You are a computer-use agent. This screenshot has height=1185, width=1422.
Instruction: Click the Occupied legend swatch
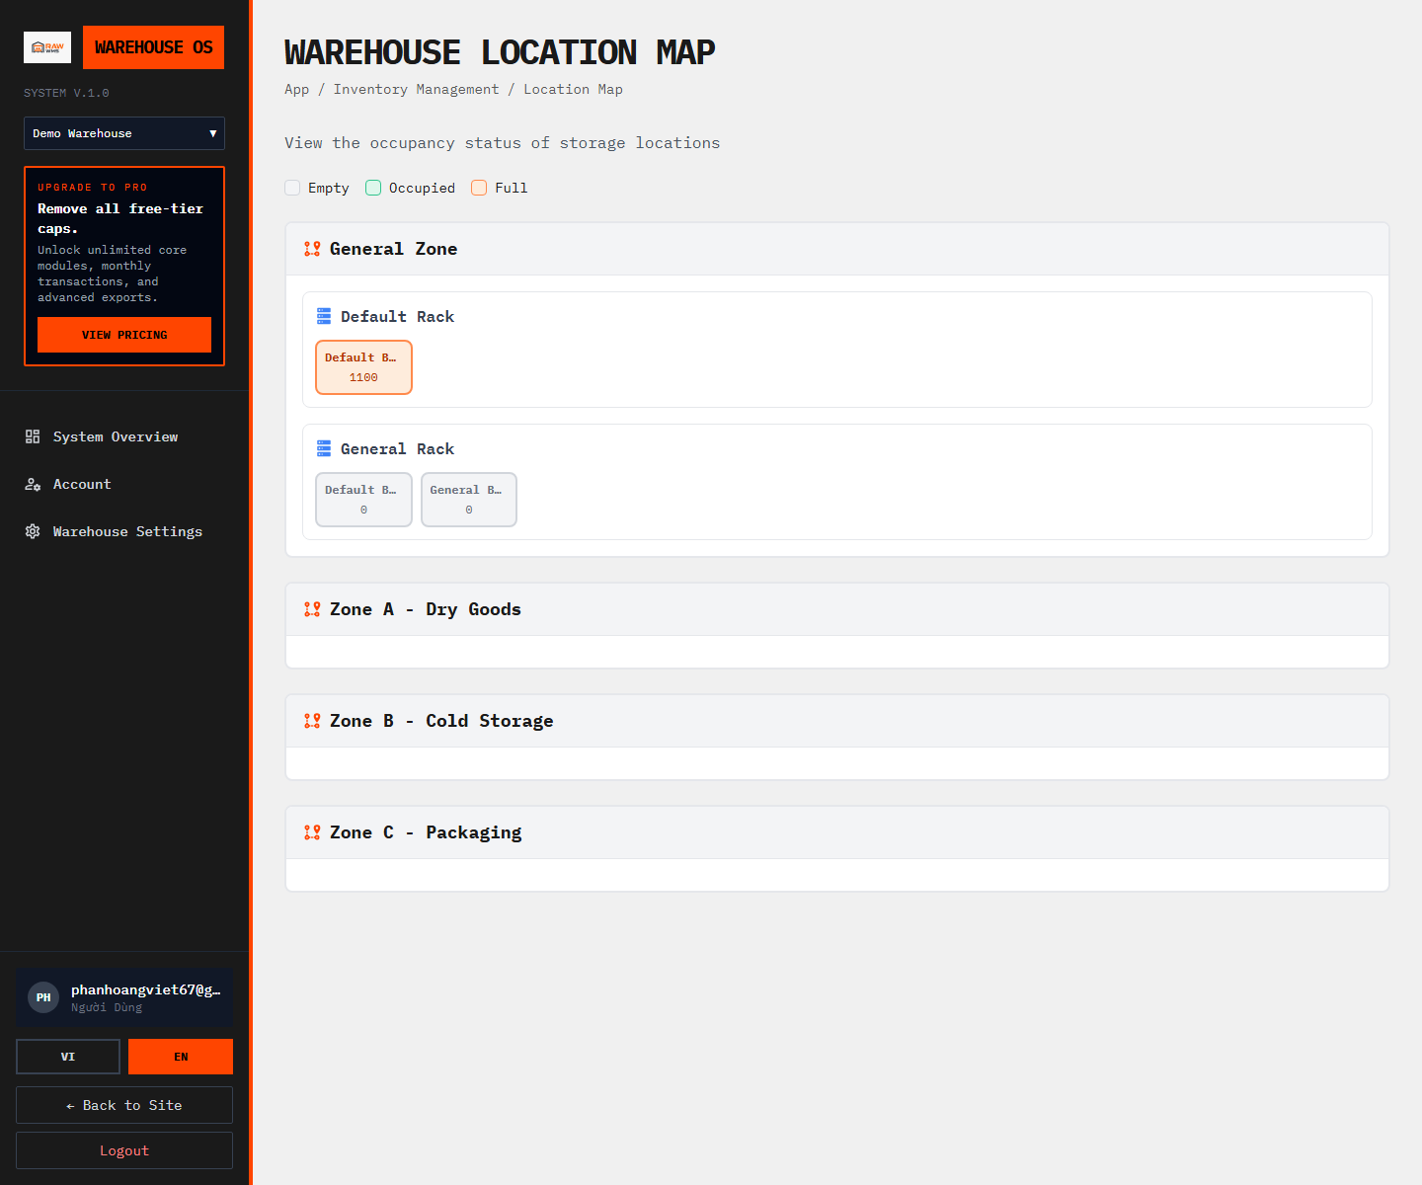click(373, 188)
